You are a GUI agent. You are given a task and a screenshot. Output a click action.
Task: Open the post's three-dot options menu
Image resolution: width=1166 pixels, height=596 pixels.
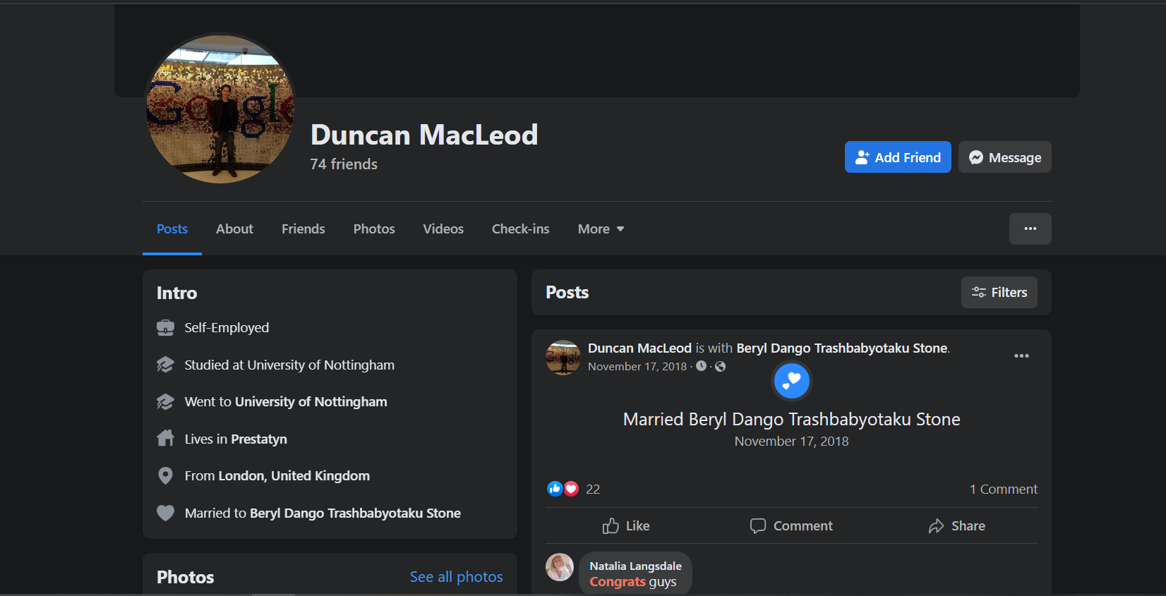click(x=1021, y=355)
